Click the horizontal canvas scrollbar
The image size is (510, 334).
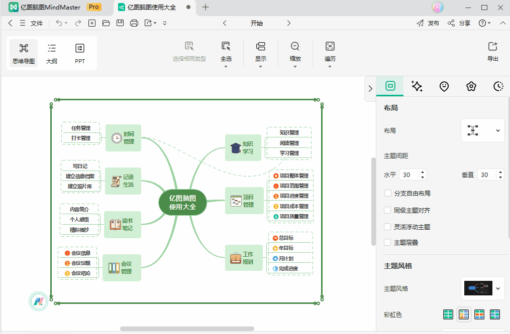(187, 329)
